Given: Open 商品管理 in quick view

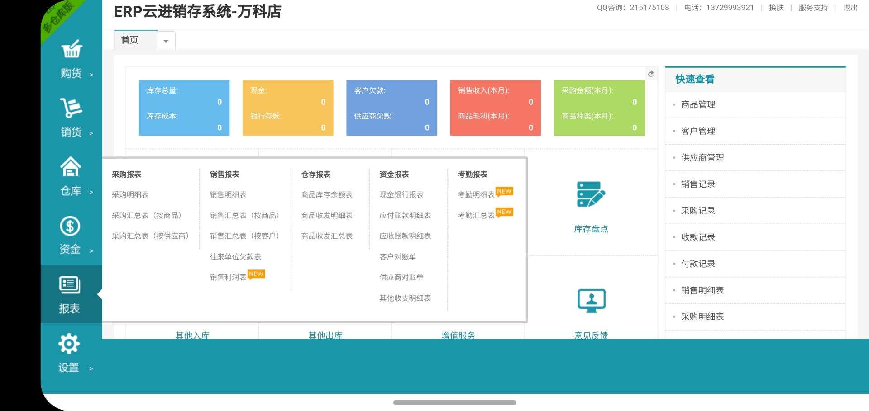Looking at the screenshot, I should coord(698,104).
